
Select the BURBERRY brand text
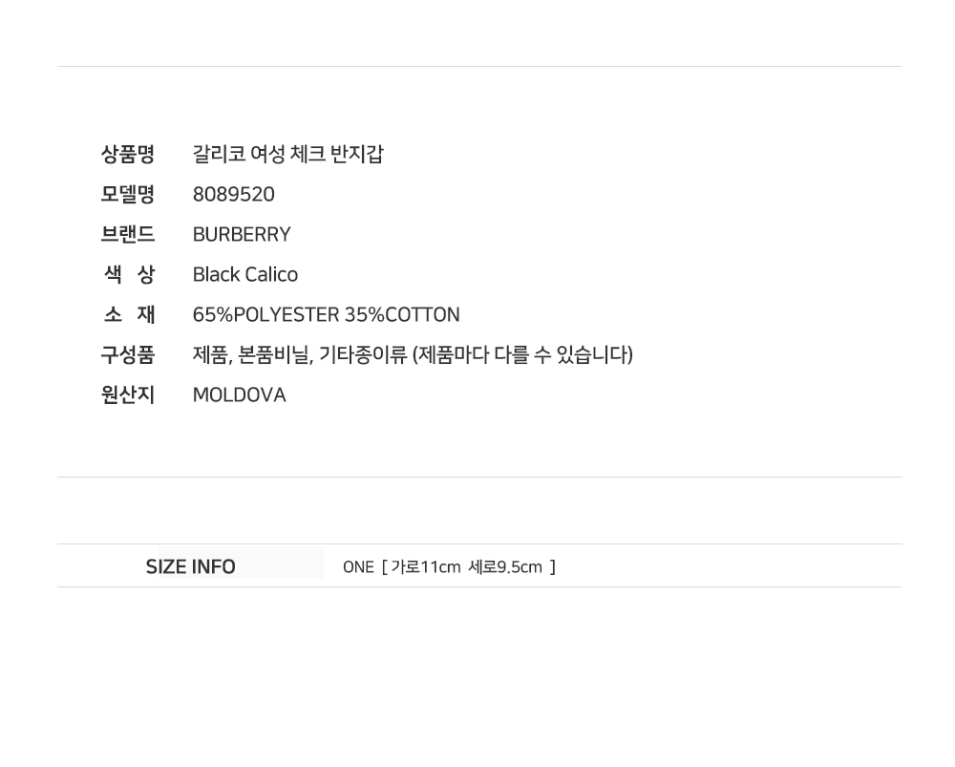(x=242, y=234)
